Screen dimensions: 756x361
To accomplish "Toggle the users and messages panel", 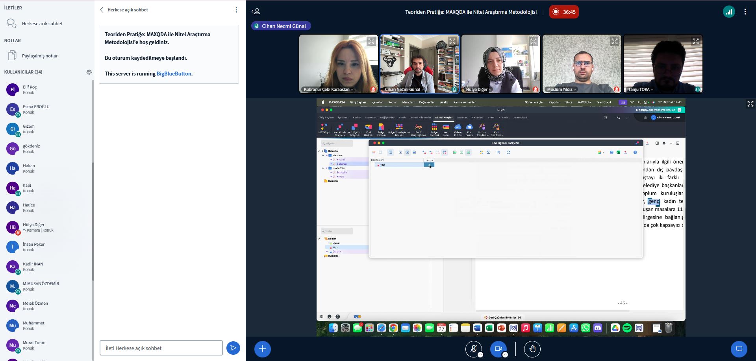I will [x=256, y=12].
